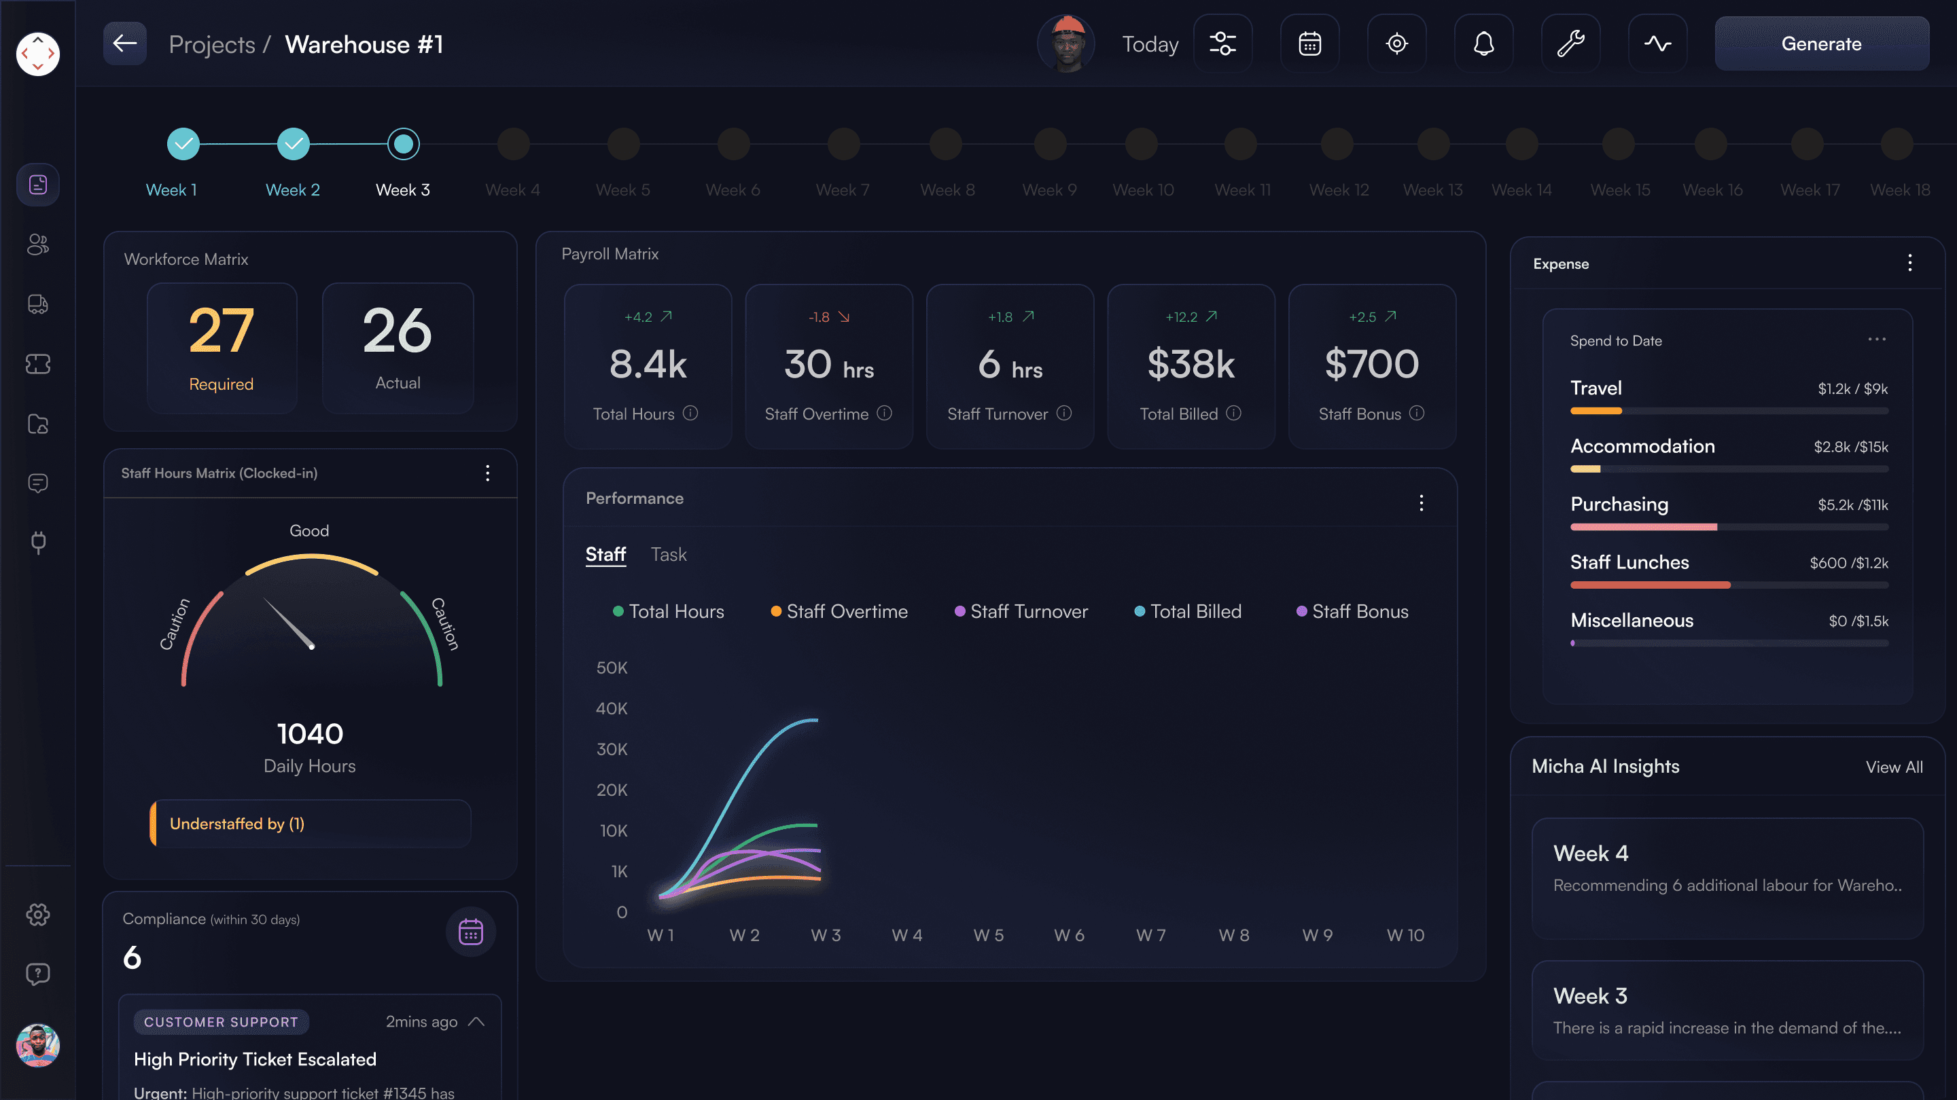Select the Week 3 step marker
This screenshot has width=1957, height=1100.
404,143
